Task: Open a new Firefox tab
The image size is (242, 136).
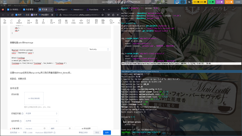Action: coord(104,9)
